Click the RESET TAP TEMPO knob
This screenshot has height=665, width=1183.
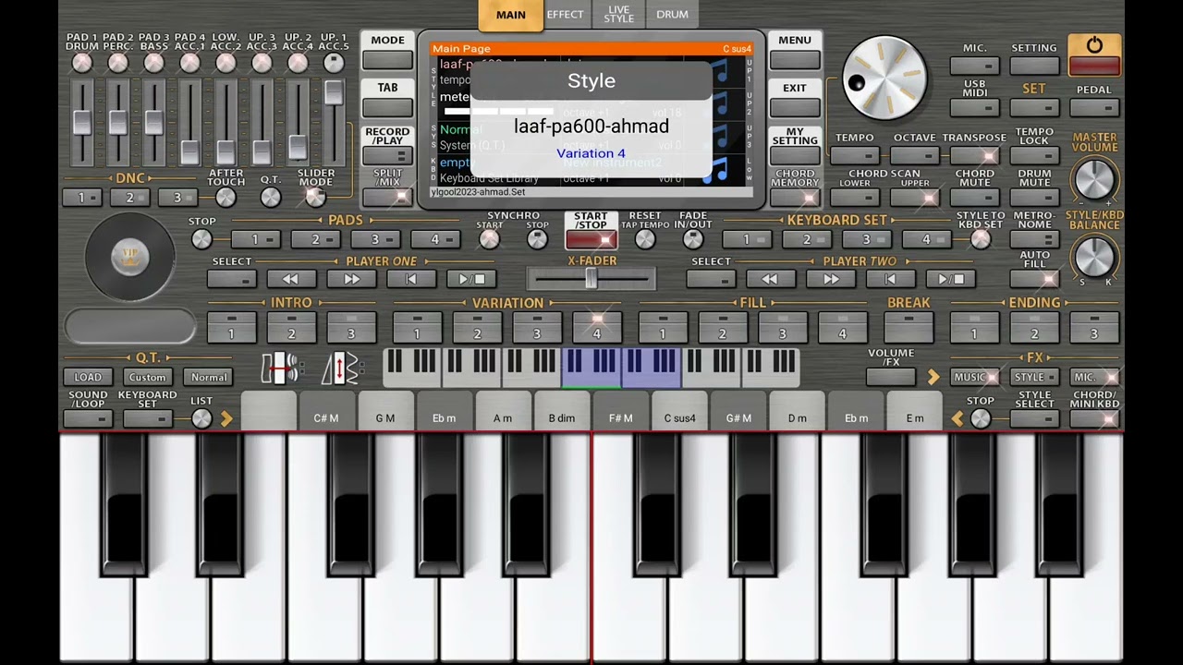click(x=645, y=239)
